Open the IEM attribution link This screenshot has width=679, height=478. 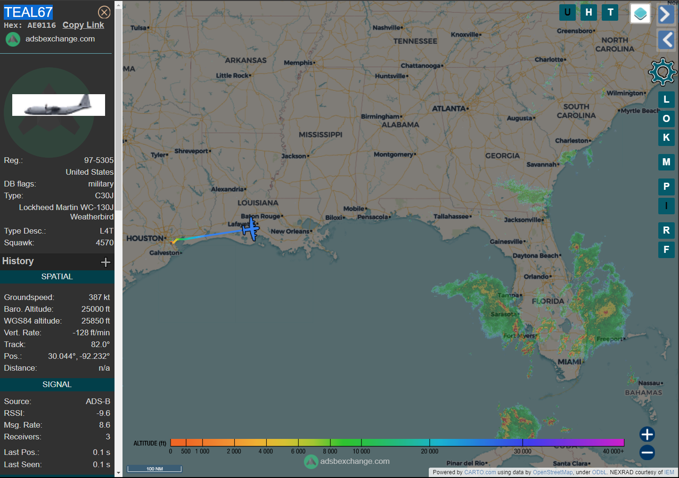pos(669,472)
